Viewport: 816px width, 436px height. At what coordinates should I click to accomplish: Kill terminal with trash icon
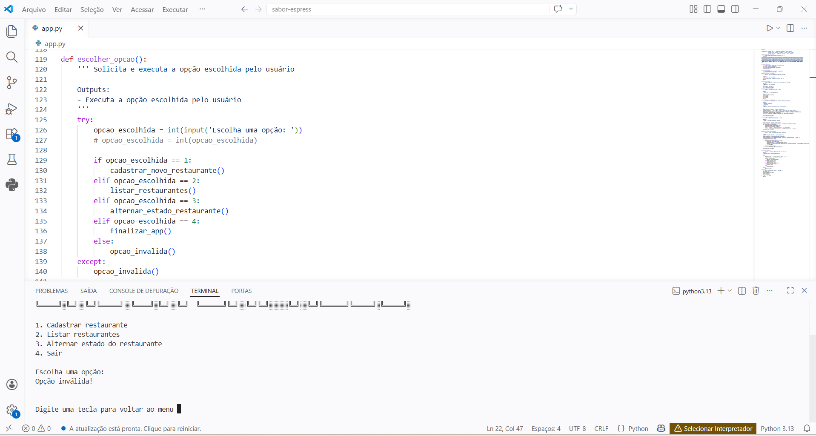756,291
